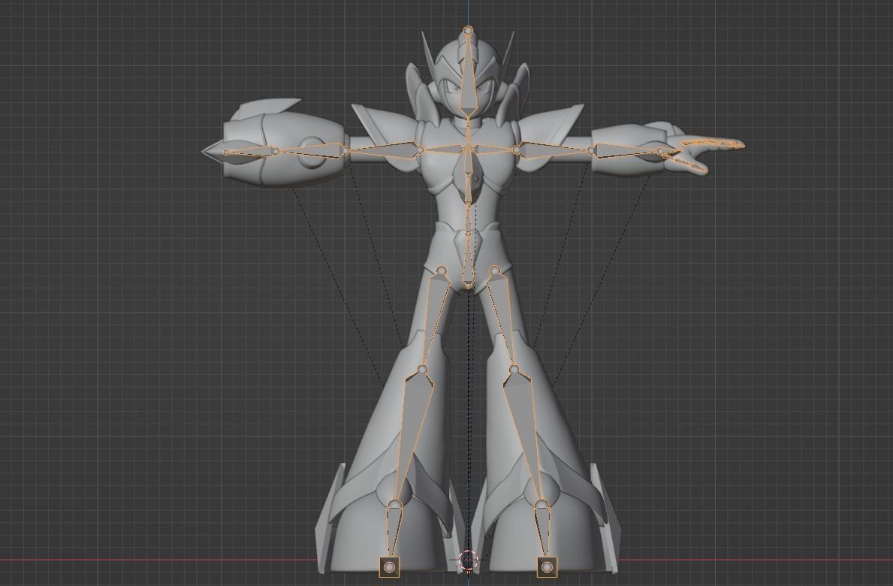Click the 3D cursor between the feet

(x=468, y=560)
